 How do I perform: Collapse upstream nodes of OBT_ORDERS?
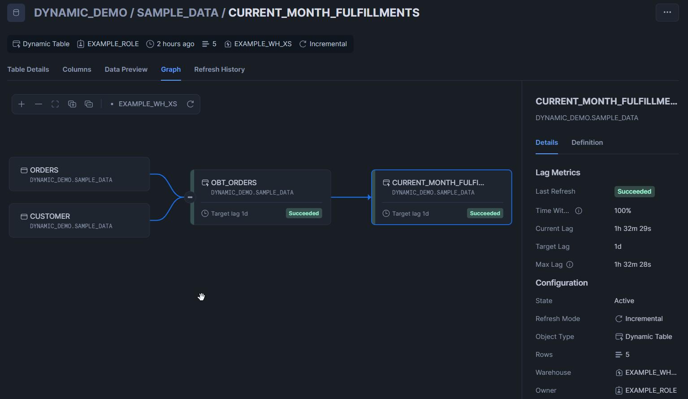[x=190, y=197]
